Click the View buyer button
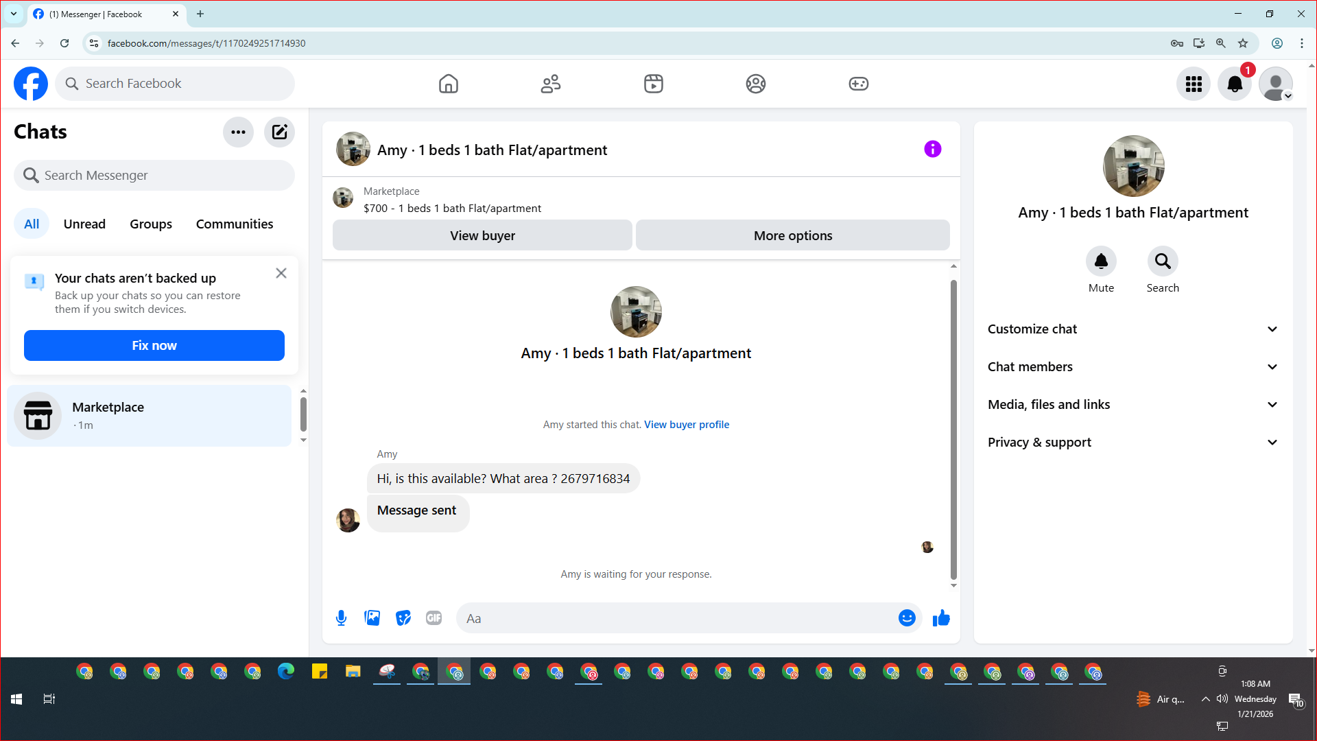The image size is (1317, 741). (x=482, y=235)
